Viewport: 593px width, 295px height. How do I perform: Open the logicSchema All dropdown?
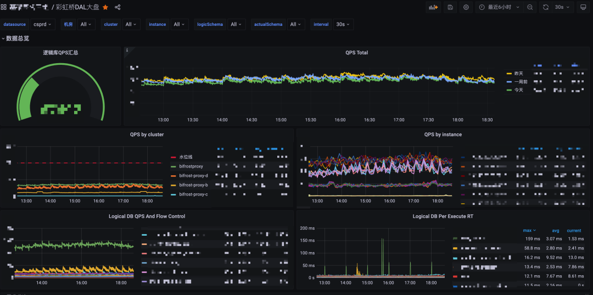click(x=236, y=24)
